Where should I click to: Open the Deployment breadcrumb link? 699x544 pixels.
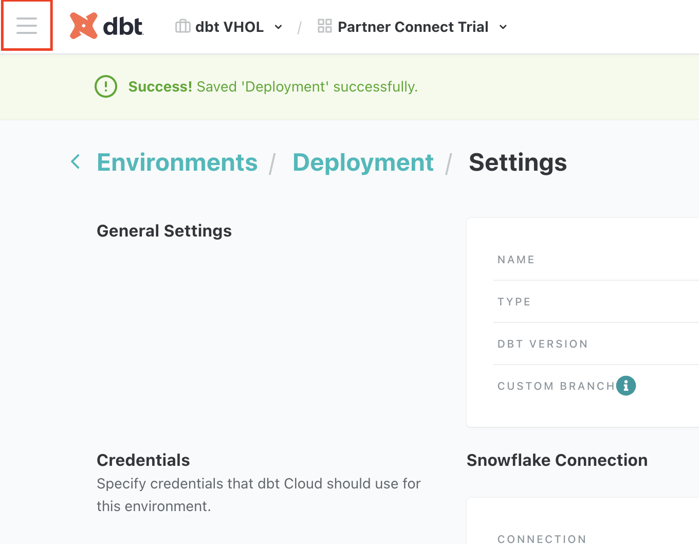[x=363, y=162]
